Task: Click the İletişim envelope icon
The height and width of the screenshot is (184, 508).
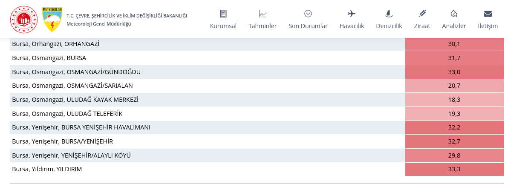Action: tap(488, 14)
